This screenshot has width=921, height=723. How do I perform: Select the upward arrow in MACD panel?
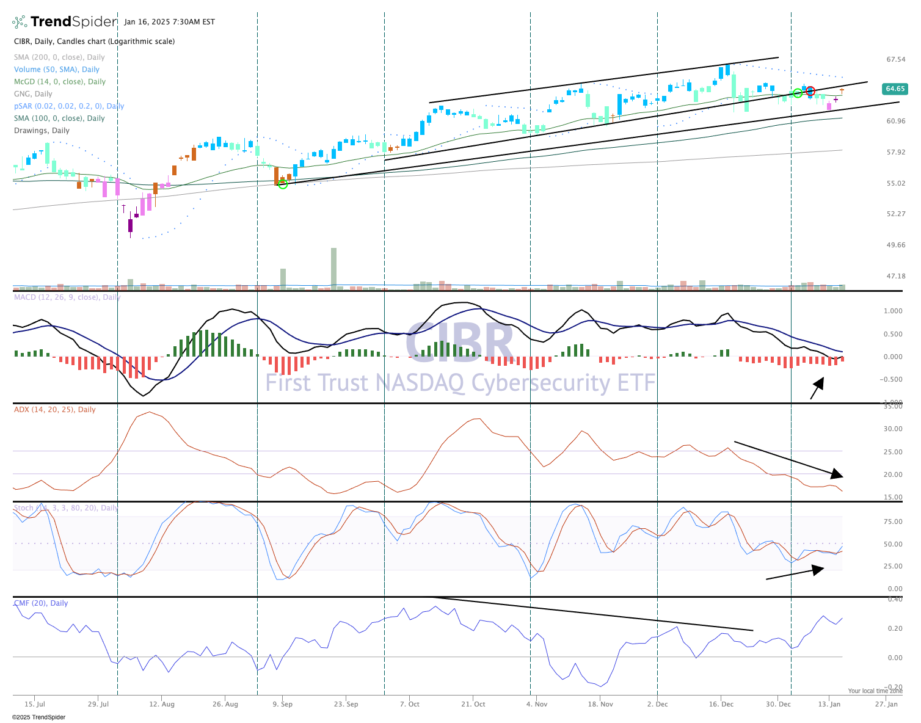(x=817, y=388)
